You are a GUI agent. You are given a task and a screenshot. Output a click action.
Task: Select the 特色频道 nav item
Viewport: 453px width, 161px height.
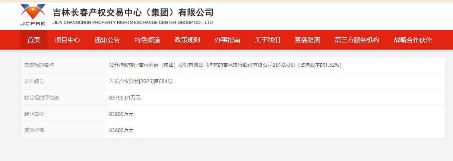coord(148,40)
